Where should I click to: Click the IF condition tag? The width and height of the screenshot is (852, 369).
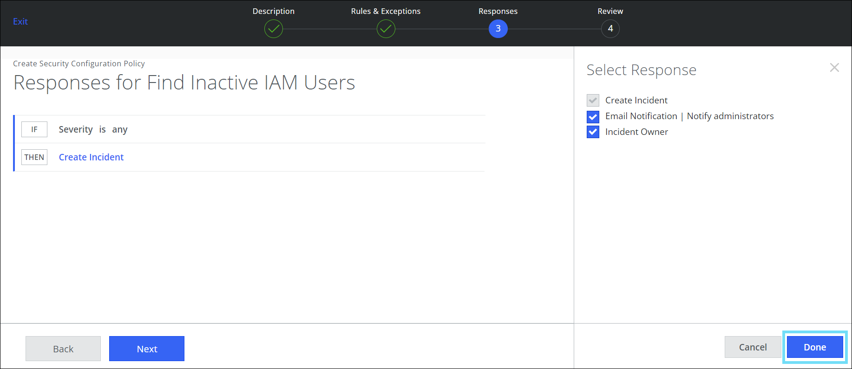coord(34,129)
